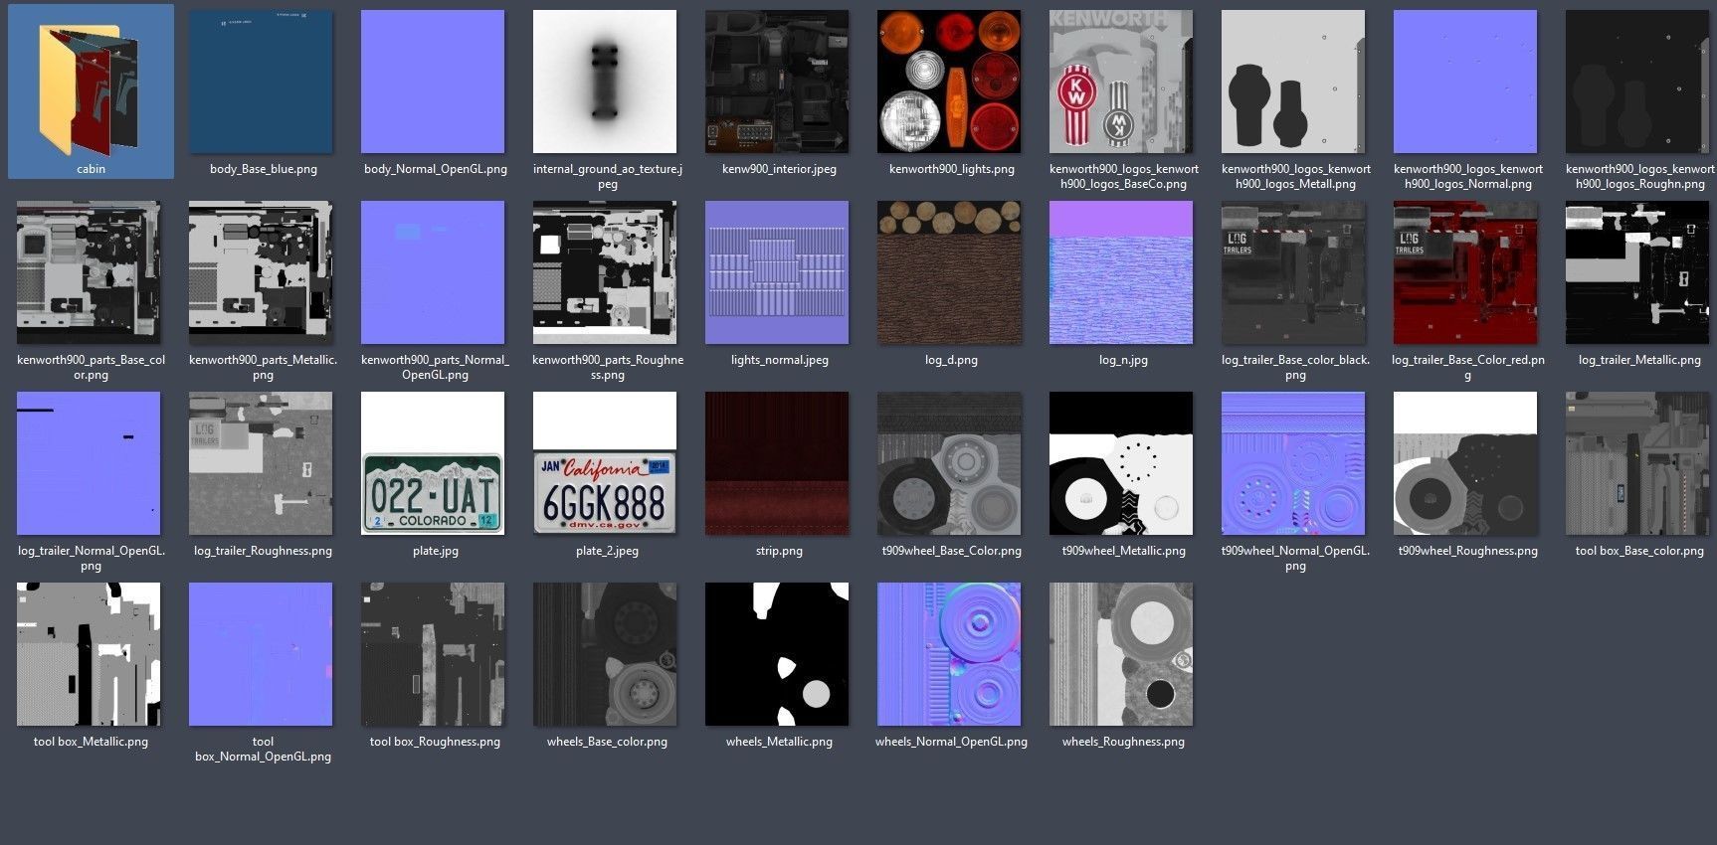1717x845 pixels.
Task: Select the t909wheel_Normal_OpenGL.png thumbnail
Action: tap(1293, 463)
